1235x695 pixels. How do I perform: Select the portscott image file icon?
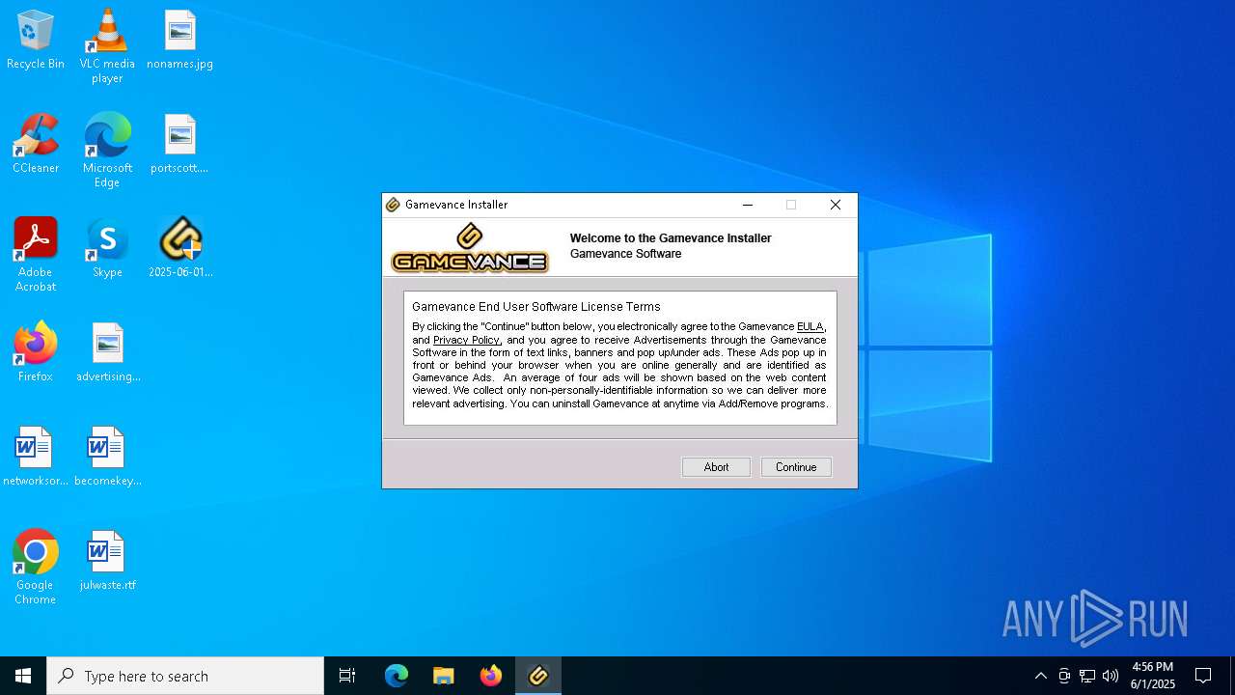[x=180, y=144]
